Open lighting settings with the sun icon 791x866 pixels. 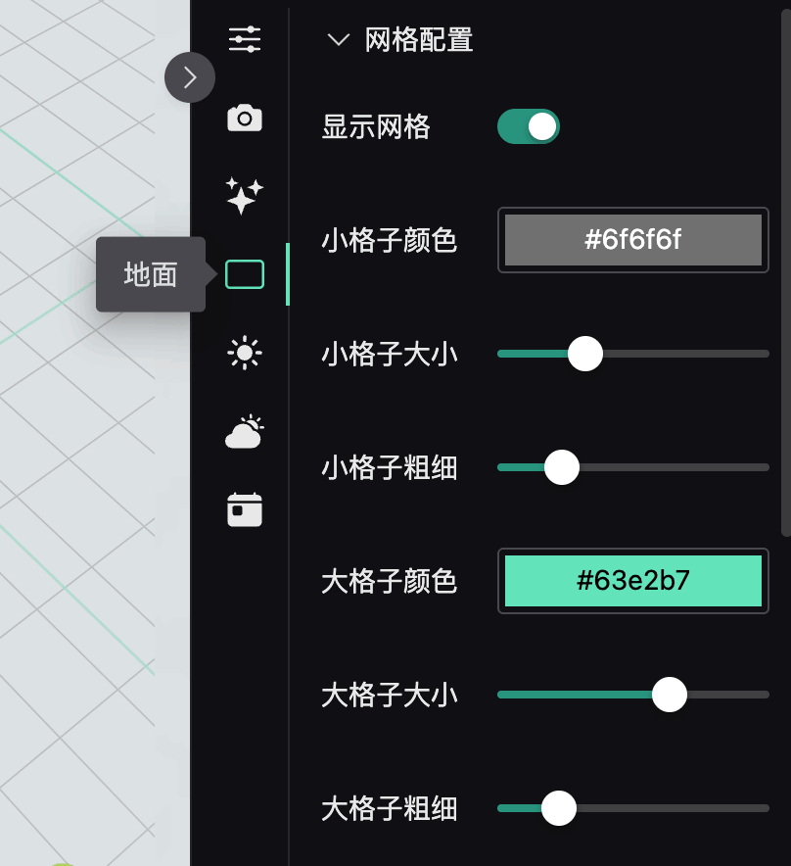click(243, 352)
